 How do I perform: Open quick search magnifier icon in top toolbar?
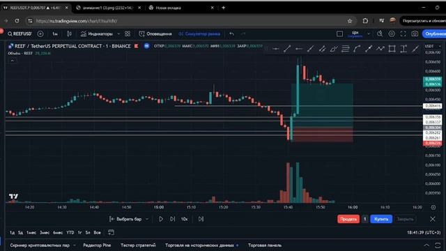[380, 34]
